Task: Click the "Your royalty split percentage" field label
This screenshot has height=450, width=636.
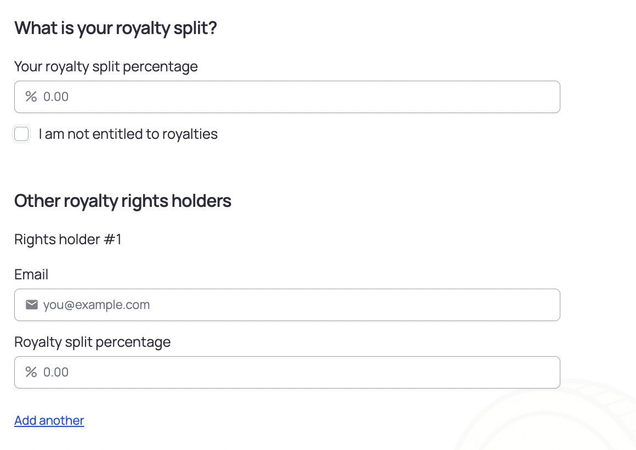Action: pos(106,66)
